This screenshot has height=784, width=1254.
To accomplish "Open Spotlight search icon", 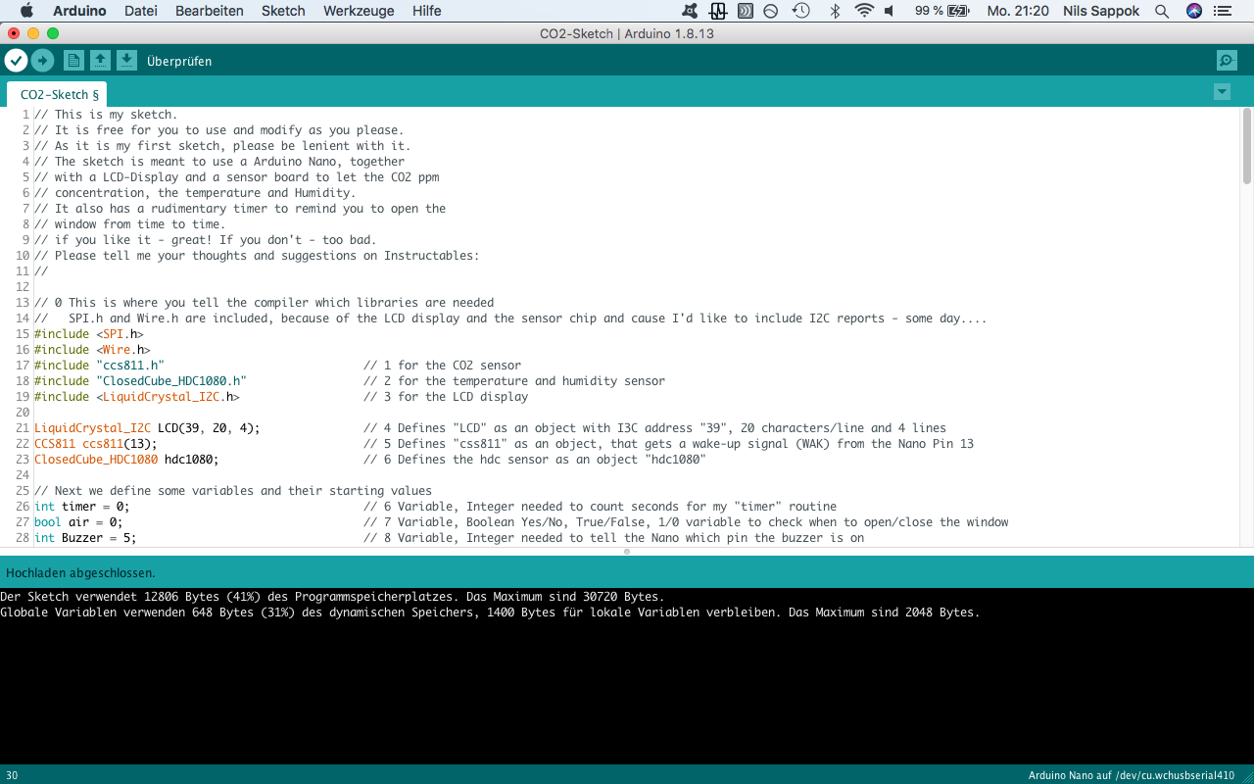I will pyautogui.click(x=1162, y=11).
